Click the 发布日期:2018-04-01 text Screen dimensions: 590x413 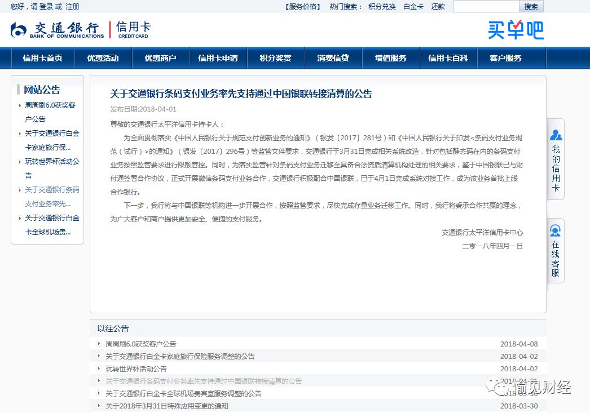pyautogui.click(x=143, y=109)
